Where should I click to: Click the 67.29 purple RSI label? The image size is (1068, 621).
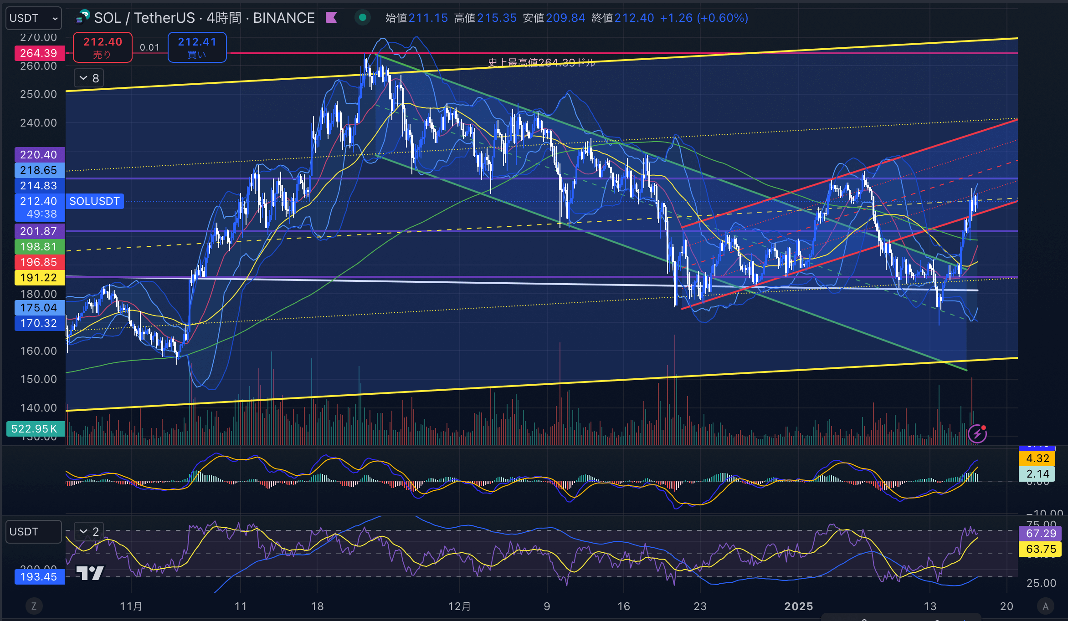pyautogui.click(x=1040, y=534)
